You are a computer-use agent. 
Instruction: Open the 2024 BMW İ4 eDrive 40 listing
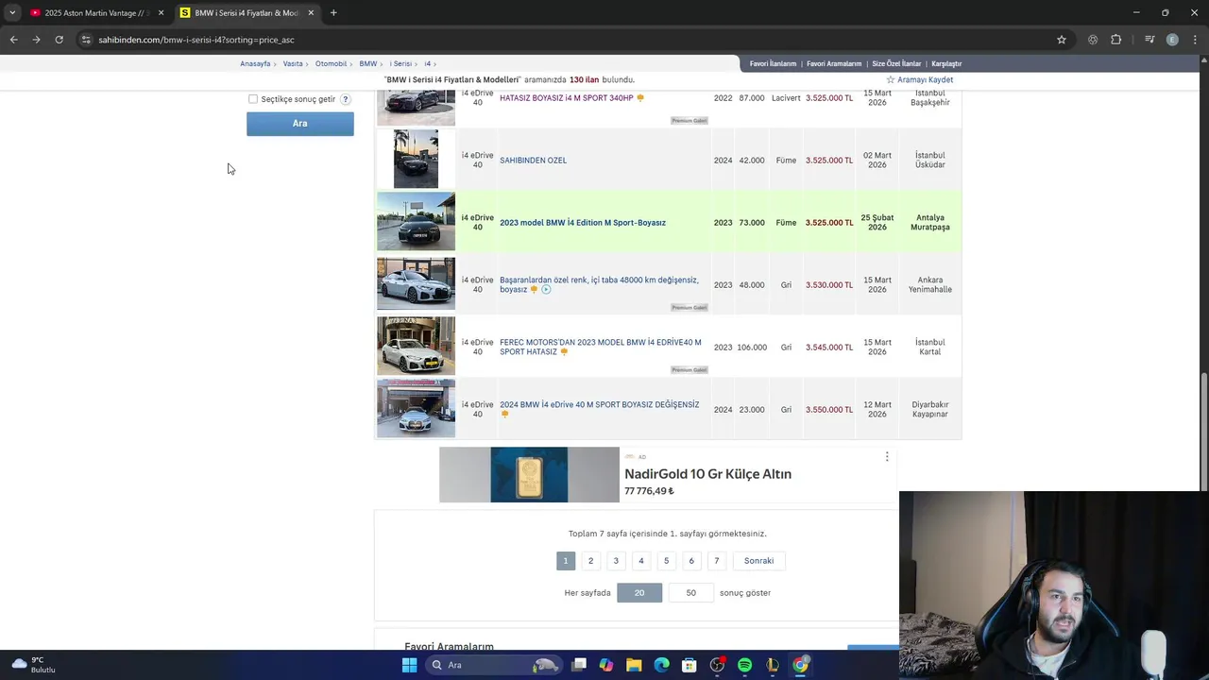[x=600, y=405]
